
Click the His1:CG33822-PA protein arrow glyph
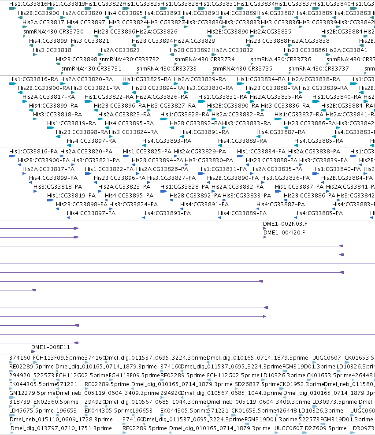(x=88, y=174)
